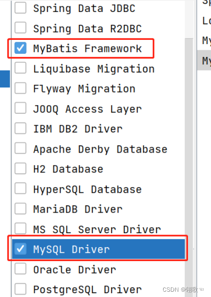Viewport: 211px width, 297px height.
Task: Select the Spring Data JDBC label
Action: [x=84, y=9]
